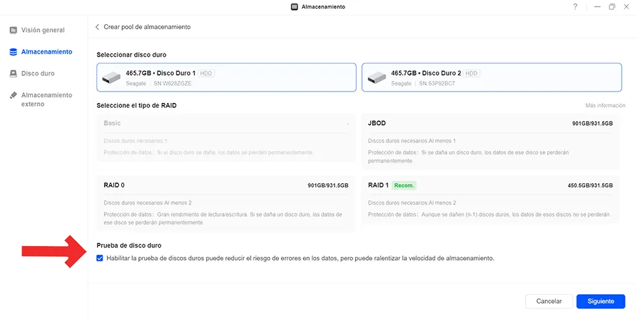Go back using the left chevron arrow
Image resolution: width=637 pixels, height=317 pixels.
(x=97, y=27)
